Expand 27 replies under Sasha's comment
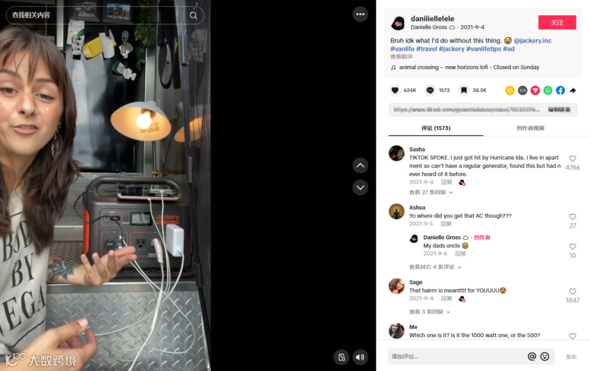 click(x=431, y=192)
